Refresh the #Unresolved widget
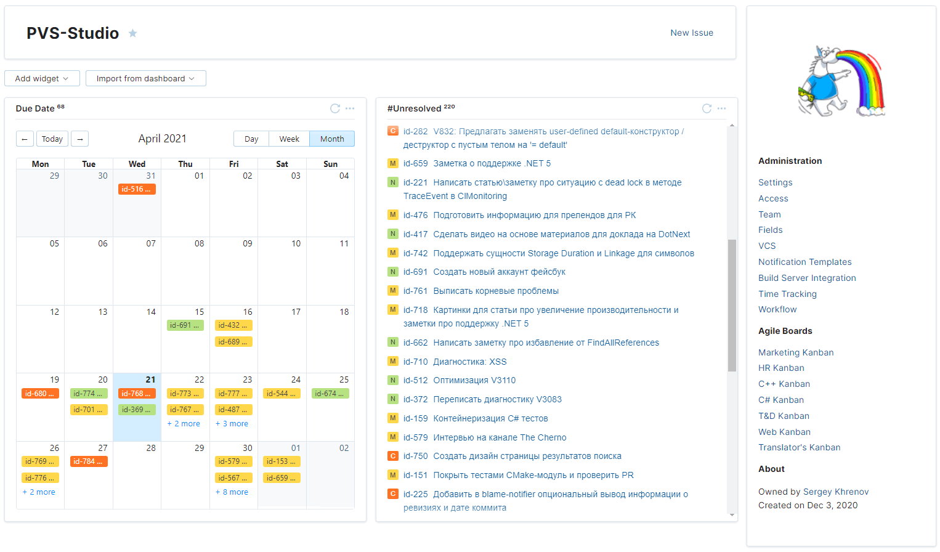 [x=707, y=108]
